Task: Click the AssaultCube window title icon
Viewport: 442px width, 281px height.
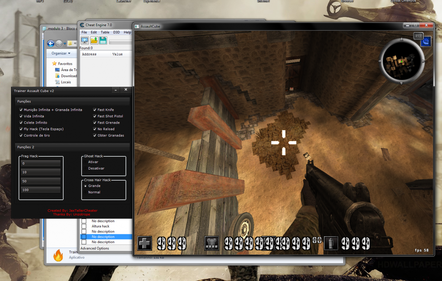Action: [137, 26]
